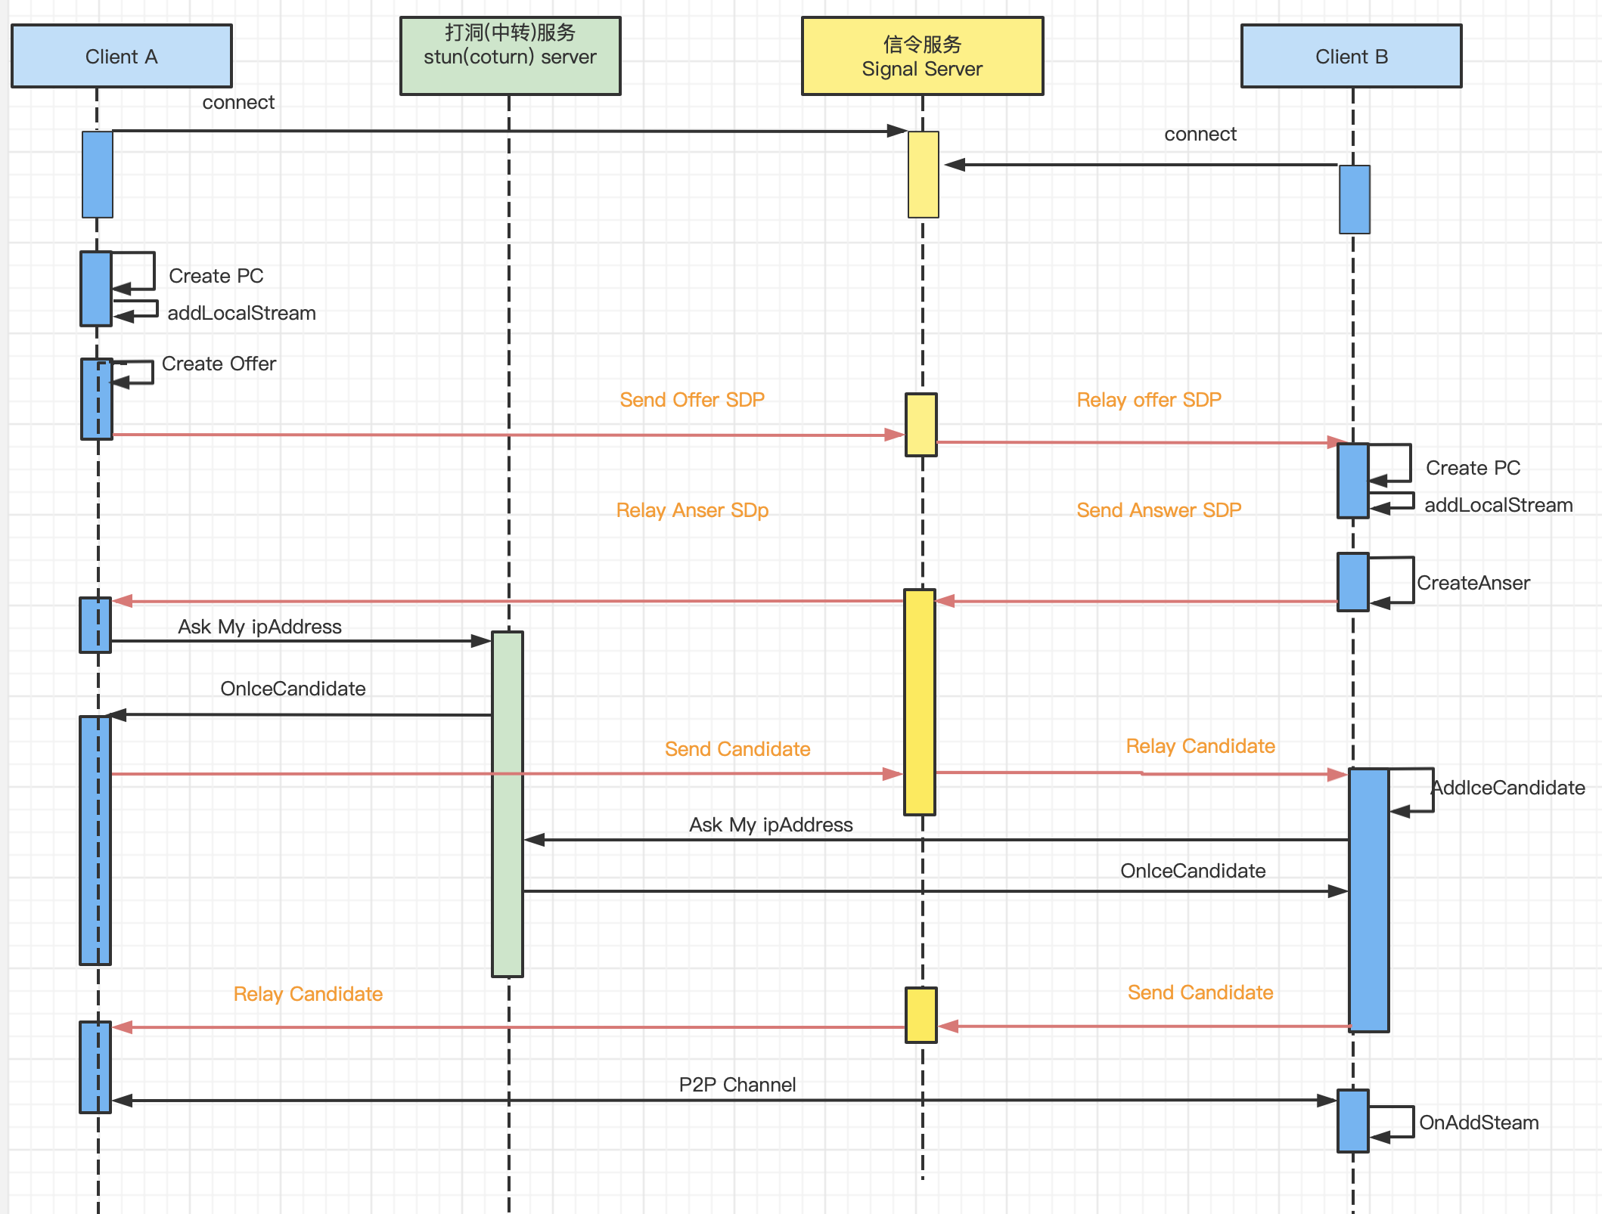Select the tall yellow Signal Server activation bar
The image size is (1602, 1214).
pos(920,701)
